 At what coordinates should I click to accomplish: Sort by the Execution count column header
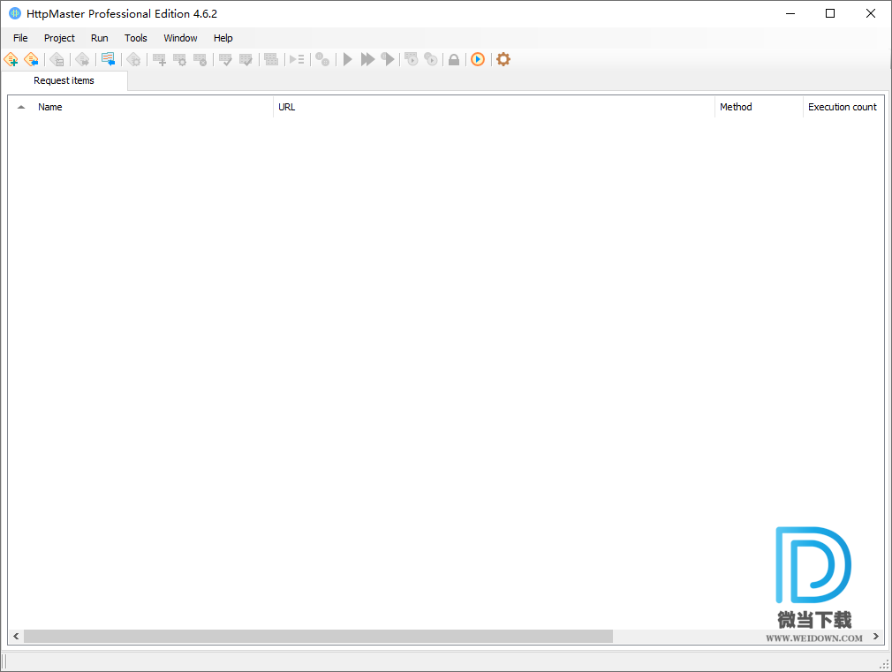(843, 107)
